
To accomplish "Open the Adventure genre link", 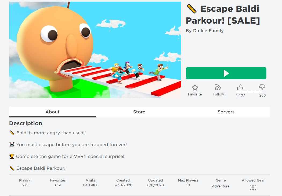I will coord(221,186).
